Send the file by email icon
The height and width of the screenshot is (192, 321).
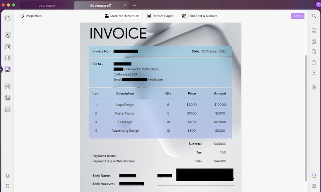(314, 73)
